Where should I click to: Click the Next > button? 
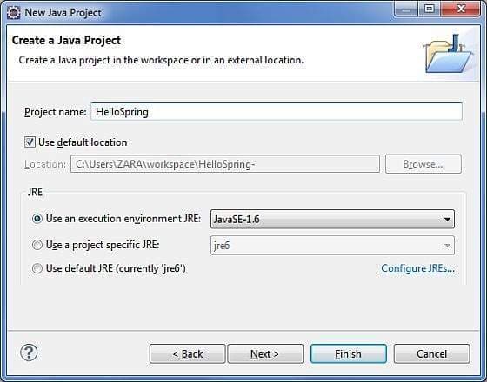click(x=265, y=353)
